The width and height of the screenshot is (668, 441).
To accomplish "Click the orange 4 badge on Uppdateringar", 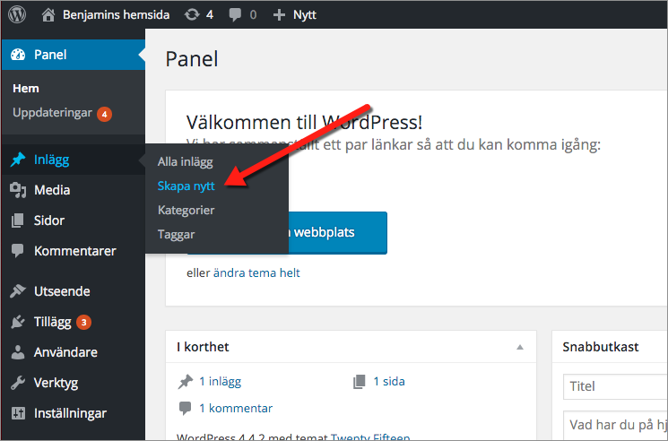I will click(x=104, y=114).
